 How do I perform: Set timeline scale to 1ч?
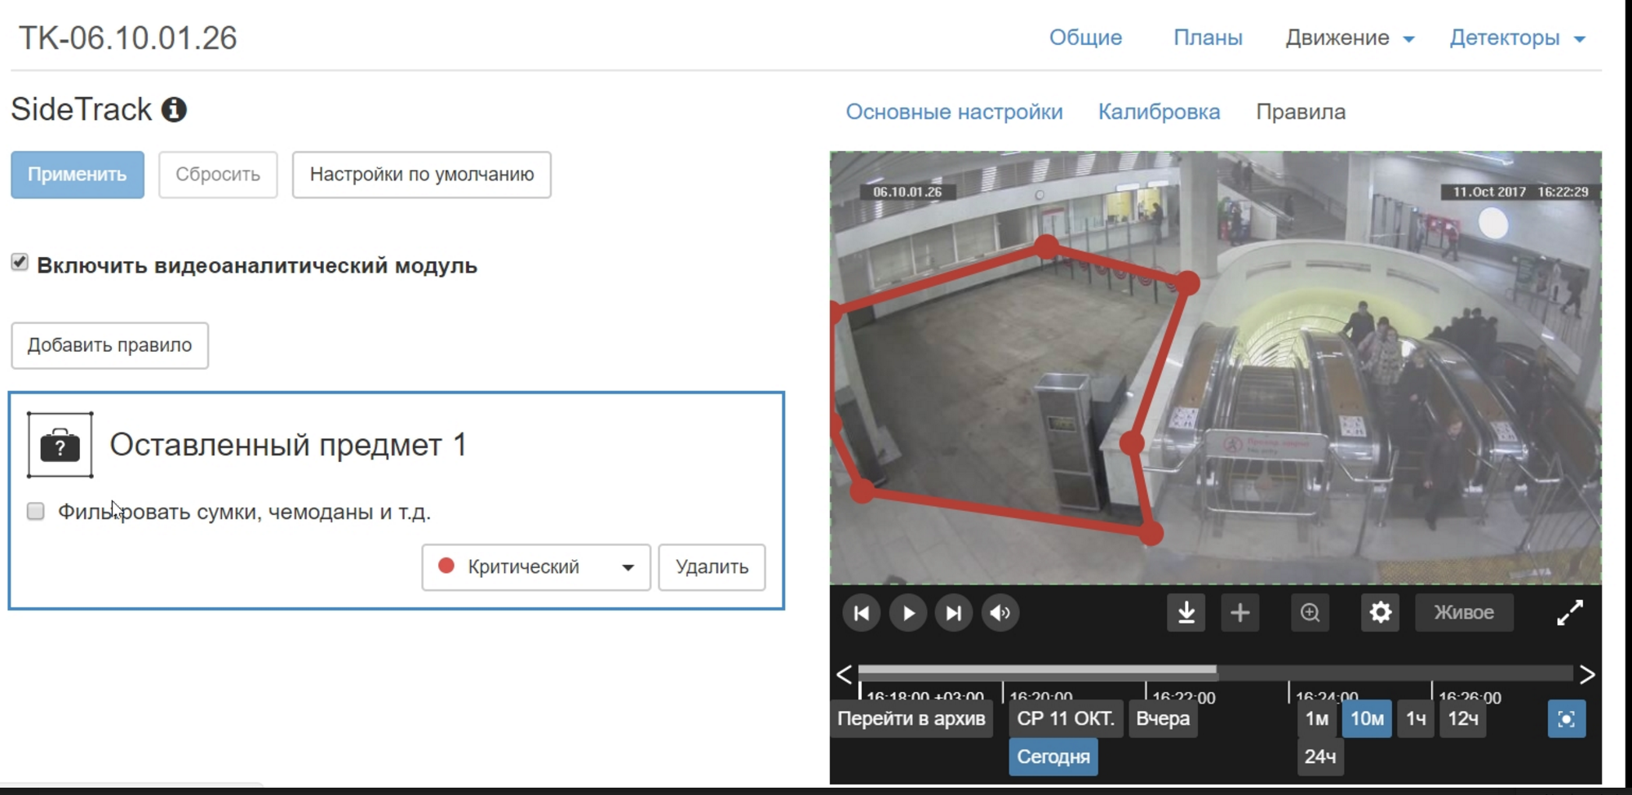click(1416, 719)
